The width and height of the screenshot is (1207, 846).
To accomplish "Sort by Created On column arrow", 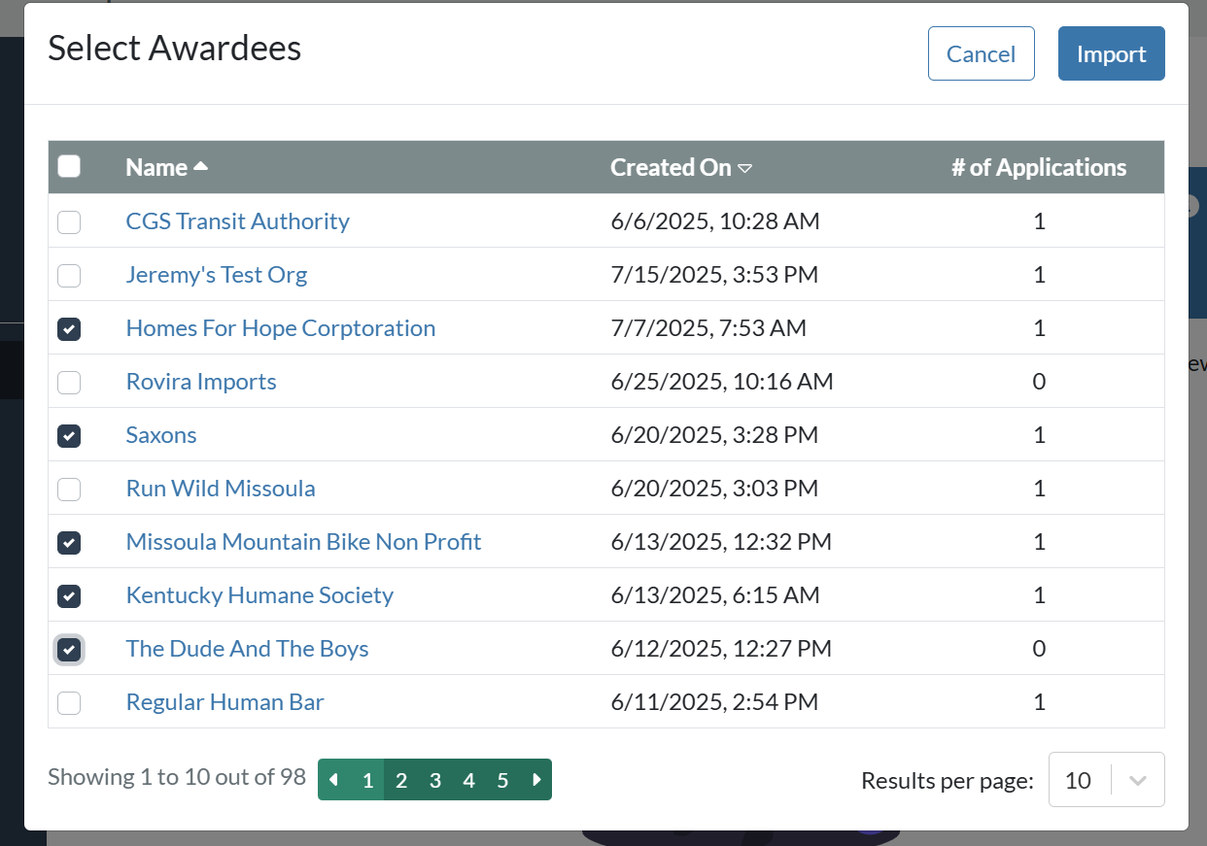I will tap(745, 168).
